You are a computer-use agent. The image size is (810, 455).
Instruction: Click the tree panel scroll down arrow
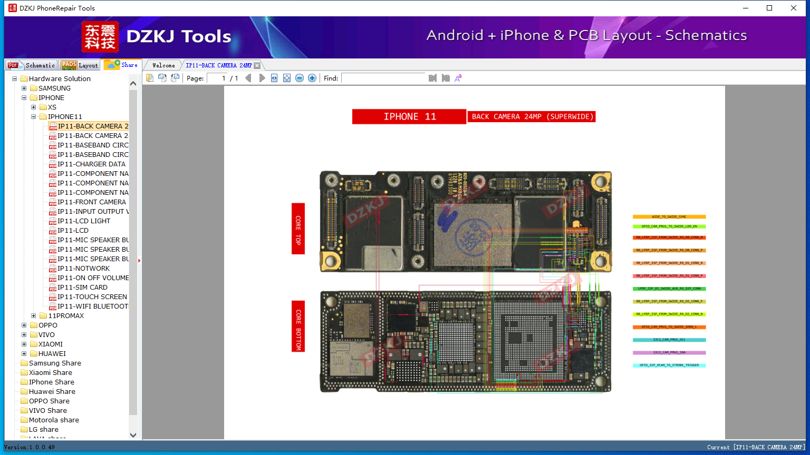pos(133,435)
